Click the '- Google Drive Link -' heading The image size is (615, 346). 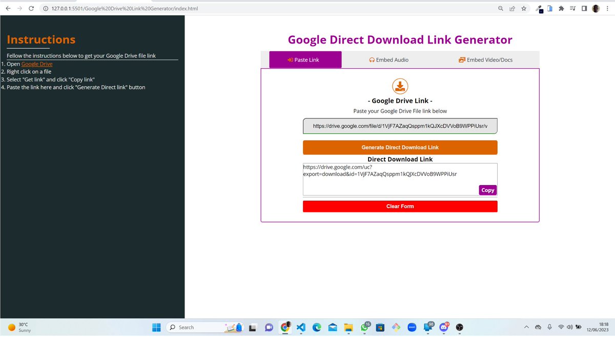coord(400,101)
